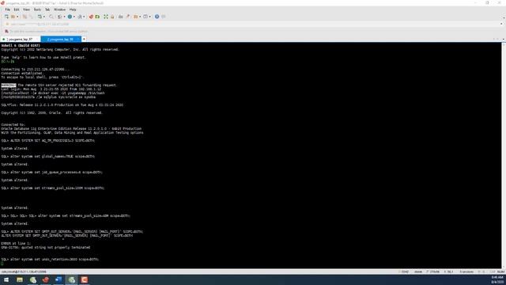Expand the Properties icon dropdown arrow
Image resolution: width=506 pixels, height=285 pixels.
(44, 17)
